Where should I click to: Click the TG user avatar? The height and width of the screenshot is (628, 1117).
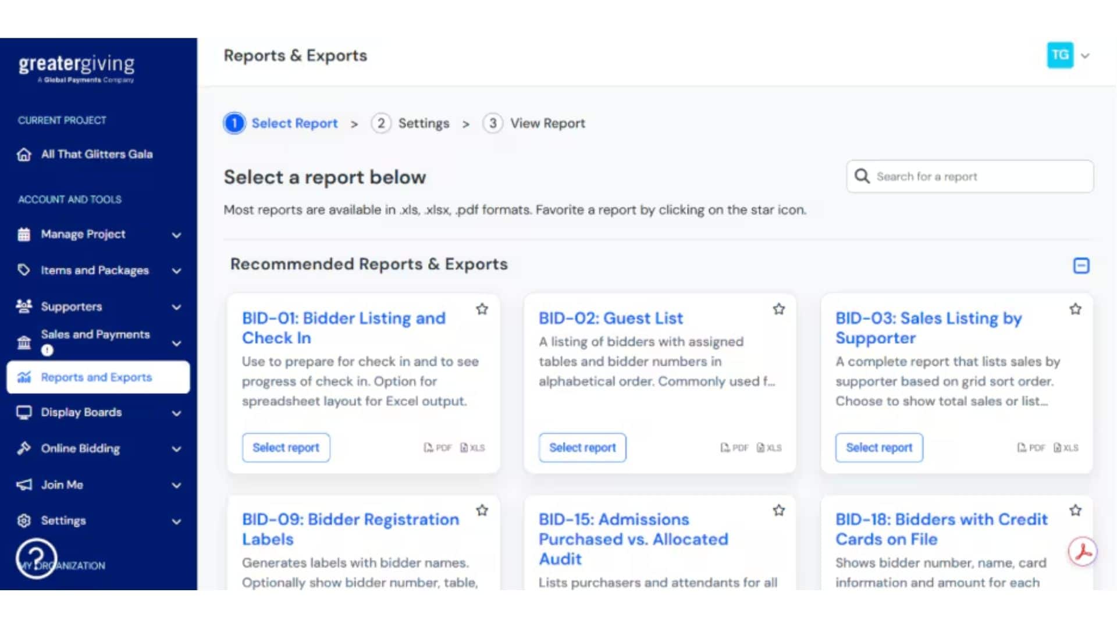1060,55
